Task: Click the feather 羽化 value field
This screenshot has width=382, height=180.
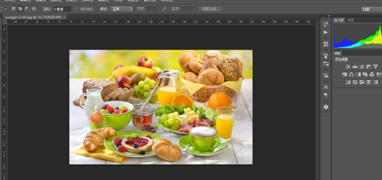Action: 62,9
